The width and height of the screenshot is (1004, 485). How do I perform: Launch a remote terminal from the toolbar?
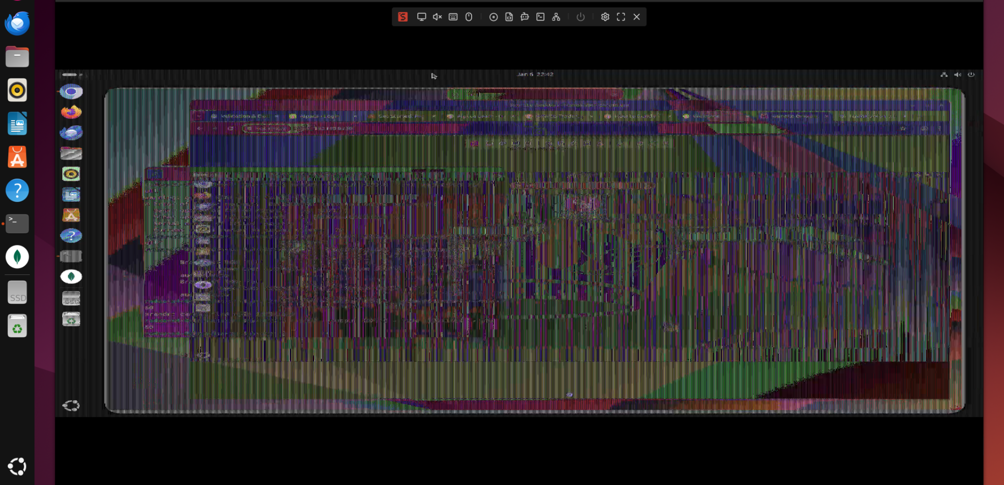click(541, 17)
